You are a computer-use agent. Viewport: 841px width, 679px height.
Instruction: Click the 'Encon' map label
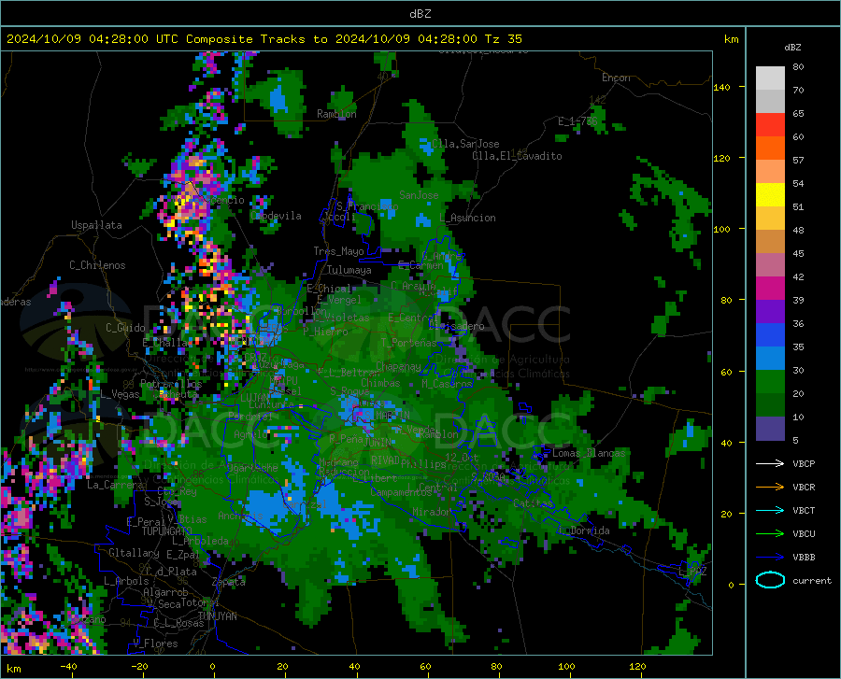(x=616, y=78)
